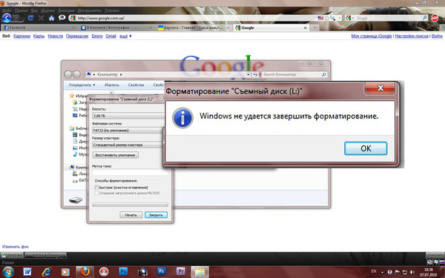Select the Музыка note icon in Explorer sidebar

coord(75,154)
